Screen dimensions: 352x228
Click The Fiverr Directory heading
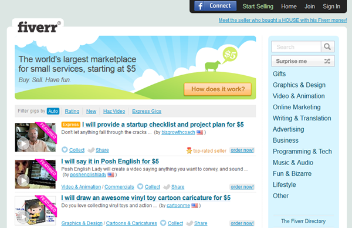[303, 221]
